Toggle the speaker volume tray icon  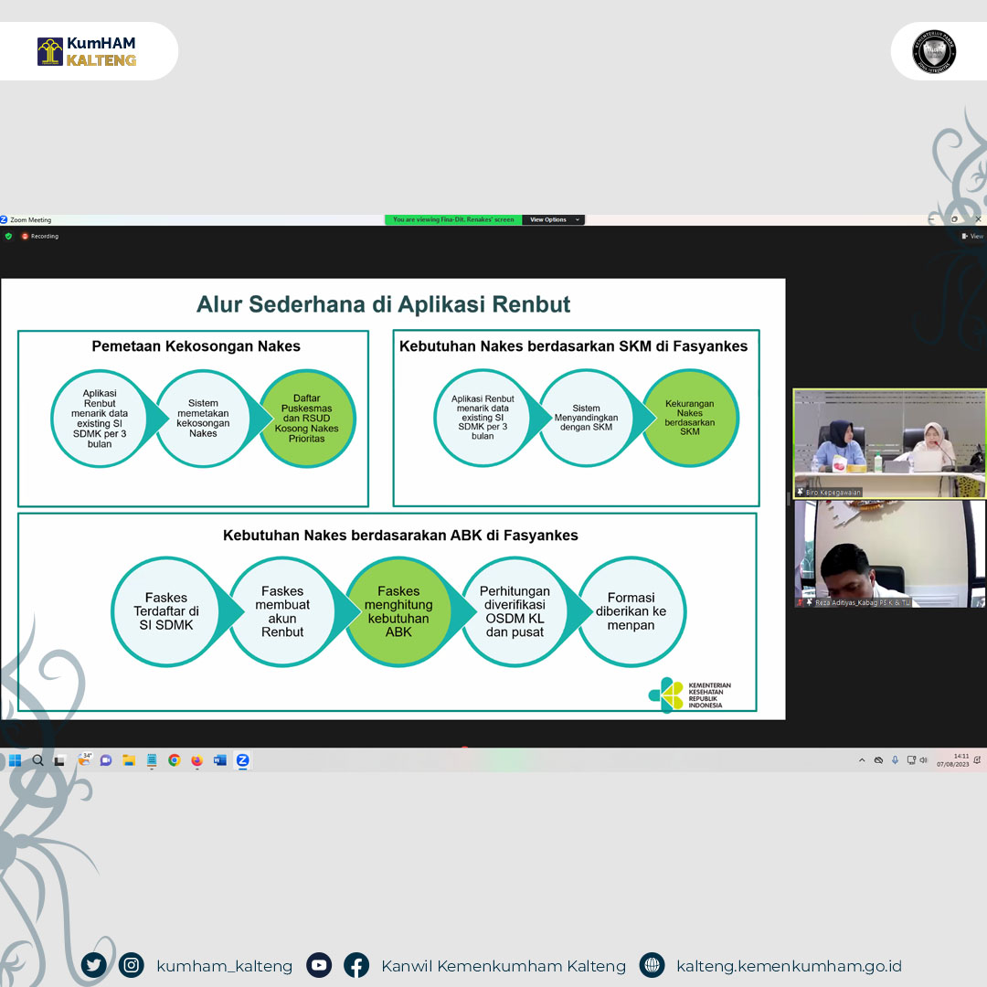pyautogui.click(x=924, y=760)
